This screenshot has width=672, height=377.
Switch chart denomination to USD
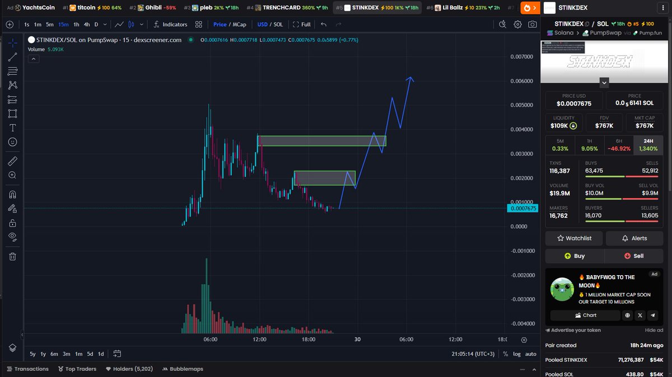263,25
